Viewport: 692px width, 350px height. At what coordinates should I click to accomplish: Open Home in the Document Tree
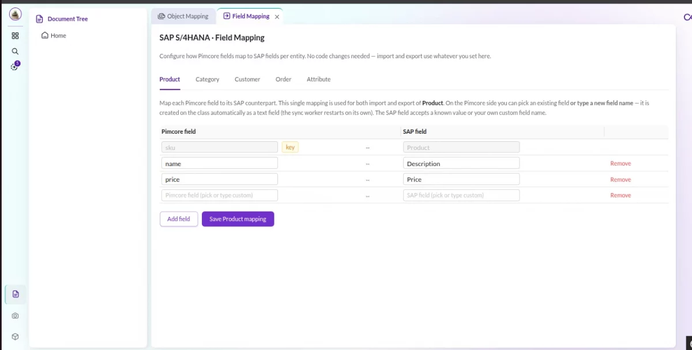(58, 36)
